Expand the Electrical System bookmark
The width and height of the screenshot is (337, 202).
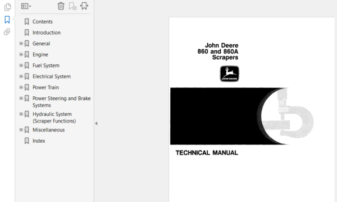21,76
